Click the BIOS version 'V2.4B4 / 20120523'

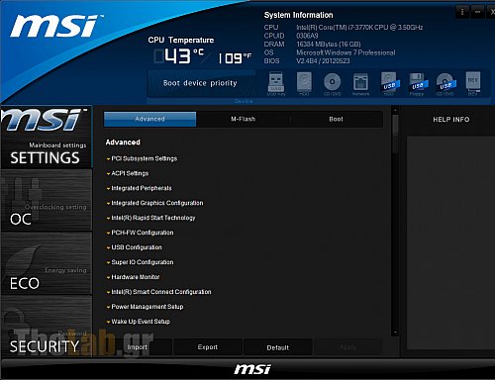click(323, 61)
